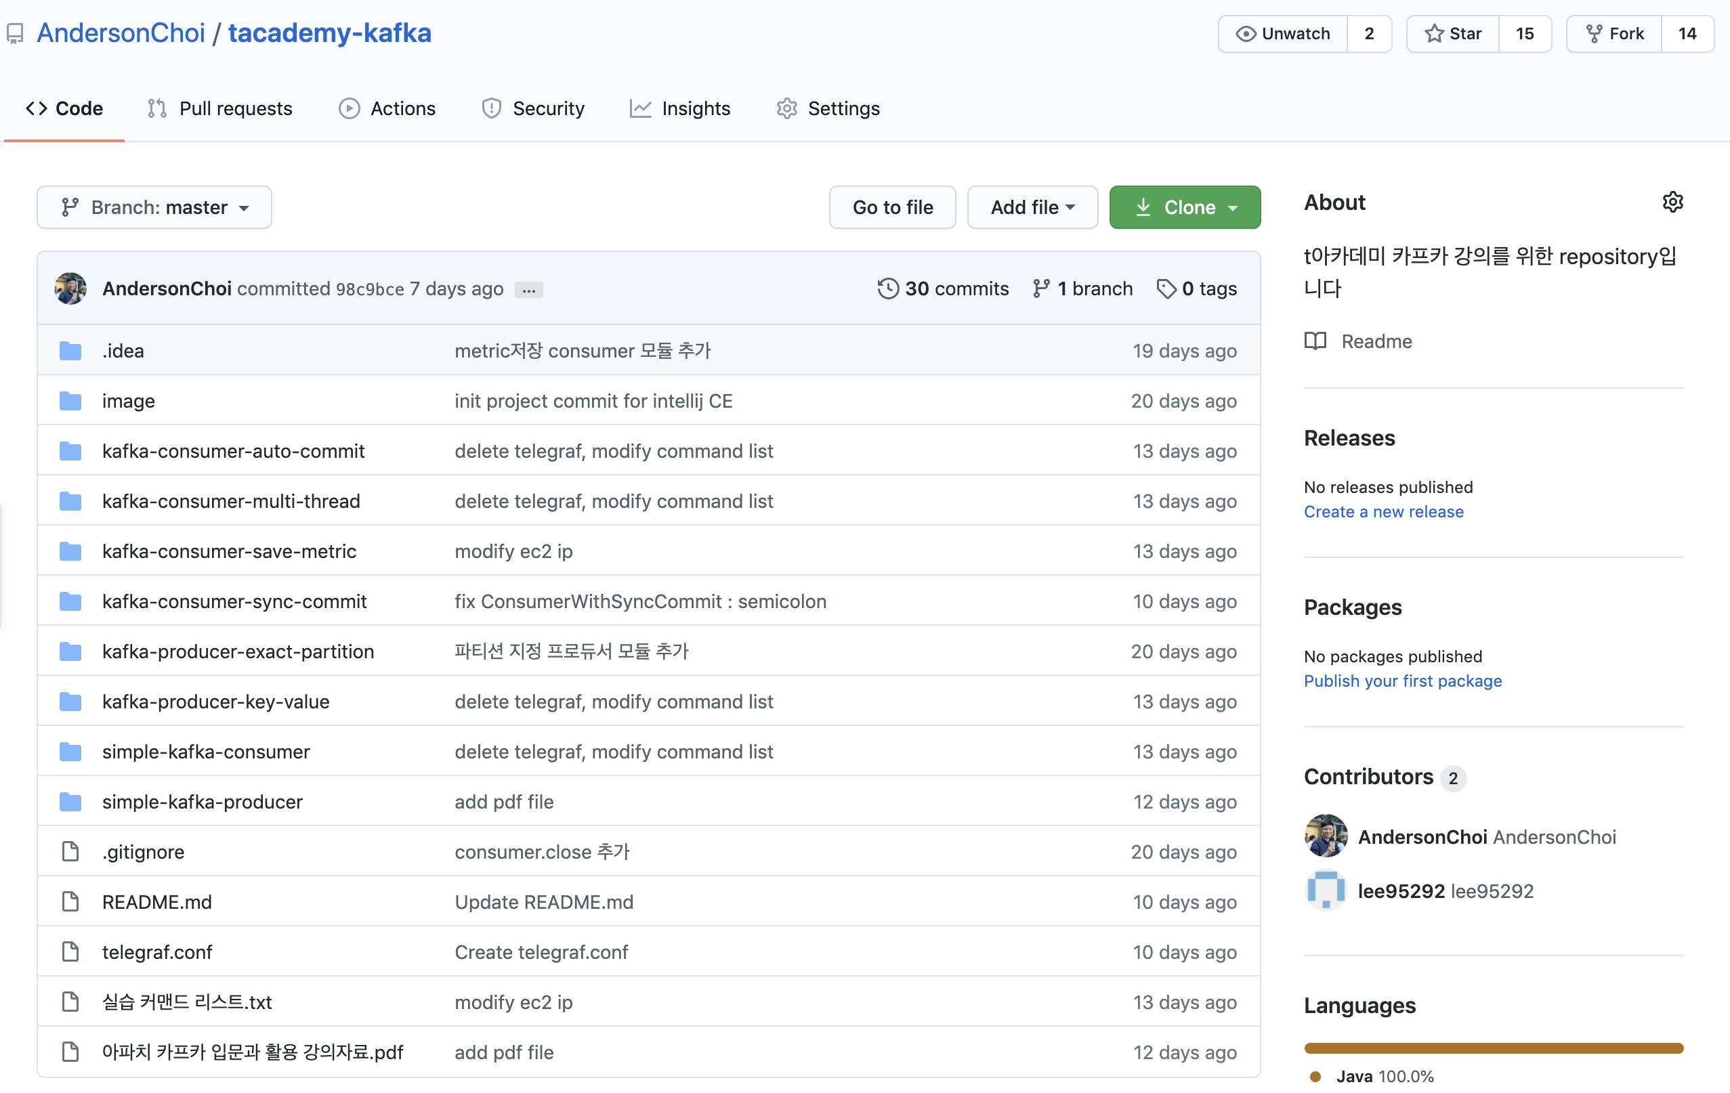
Task: Expand the commit message ellipsis button
Action: point(529,290)
